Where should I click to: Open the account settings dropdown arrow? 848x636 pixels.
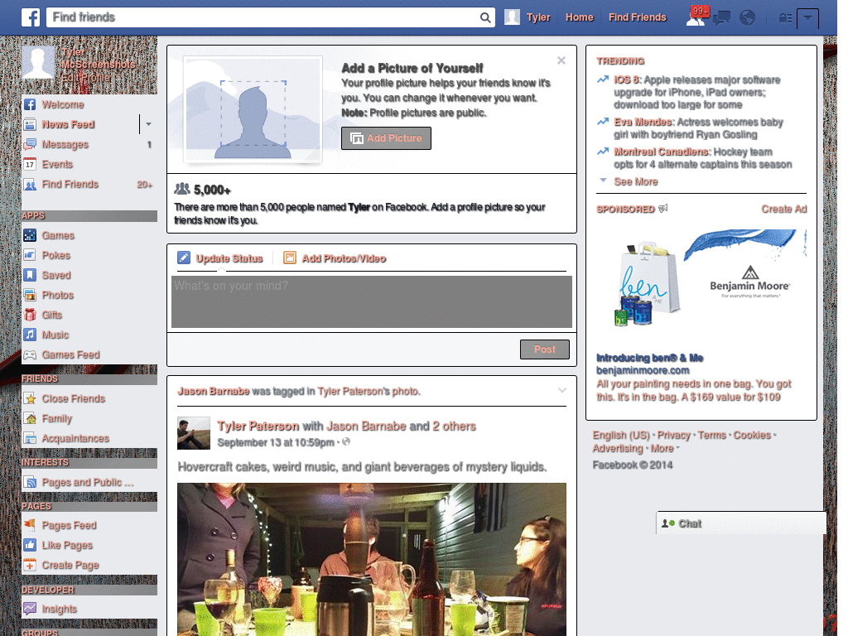point(808,17)
